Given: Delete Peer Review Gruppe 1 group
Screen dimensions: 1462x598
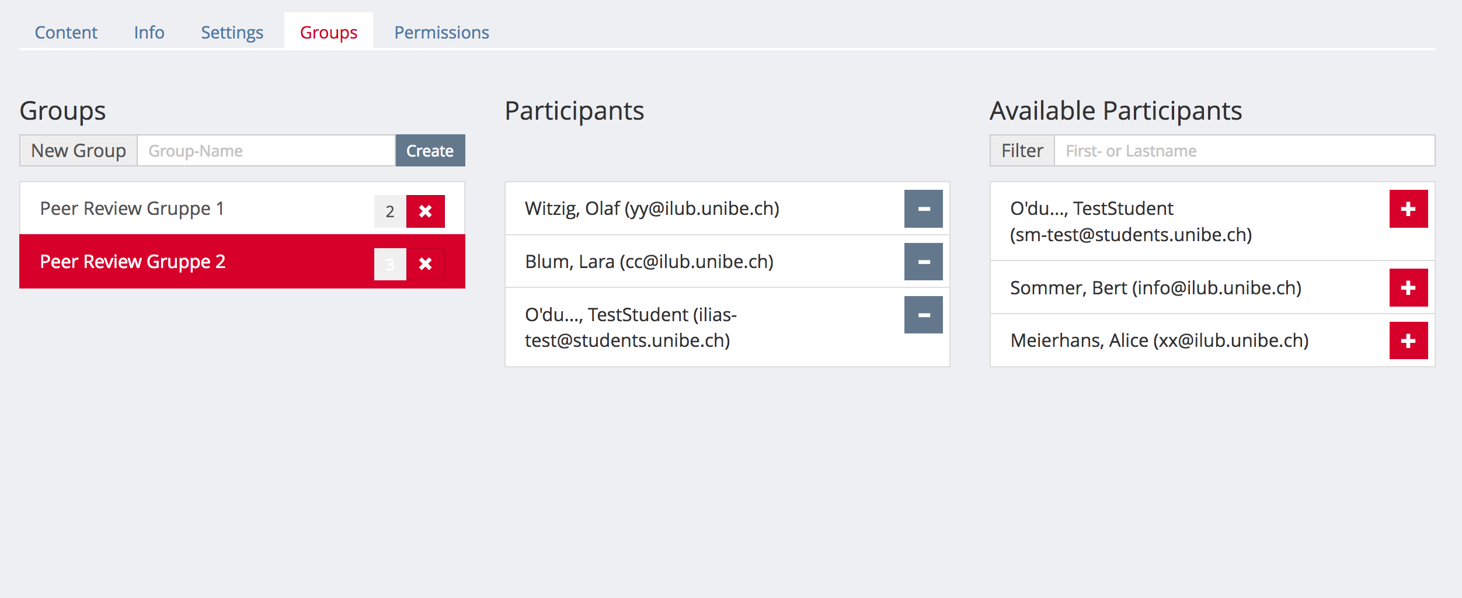Looking at the screenshot, I should click(425, 211).
